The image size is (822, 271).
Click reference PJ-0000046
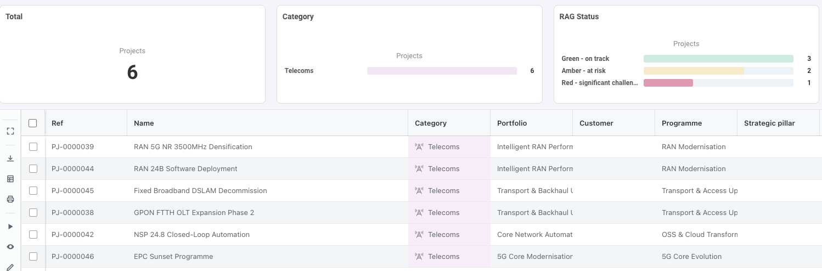click(73, 257)
